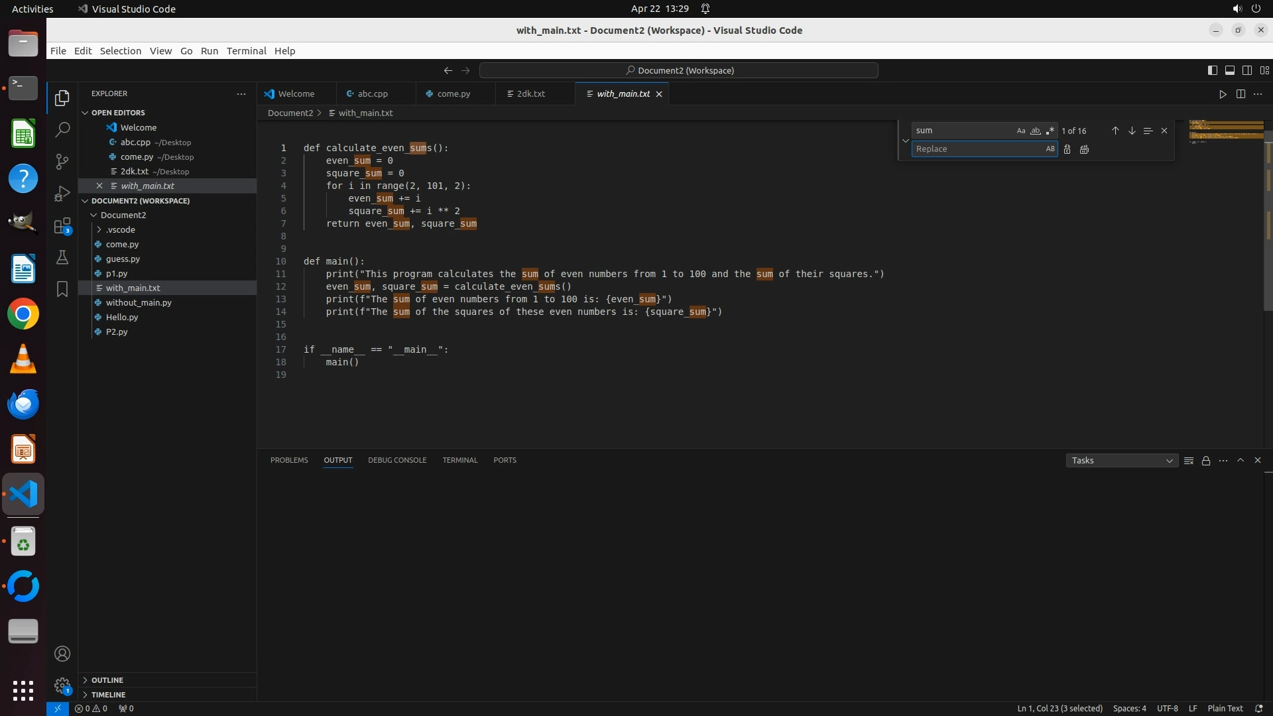Open the Tasks output channel dropdown
Screen dimensions: 1273x716
point(1122,461)
